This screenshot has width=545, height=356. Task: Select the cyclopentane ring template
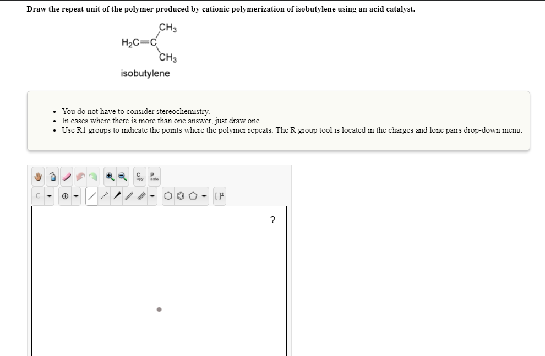tap(192, 195)
